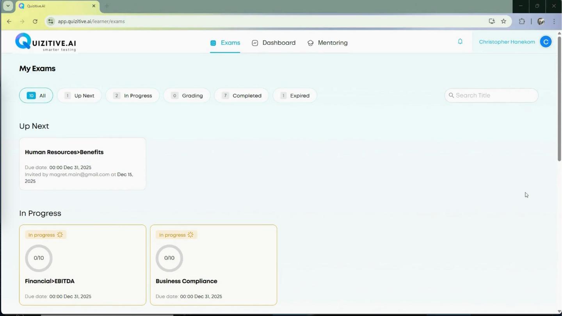Open the Chrome three-dot menu

click(x=554, y=21)
